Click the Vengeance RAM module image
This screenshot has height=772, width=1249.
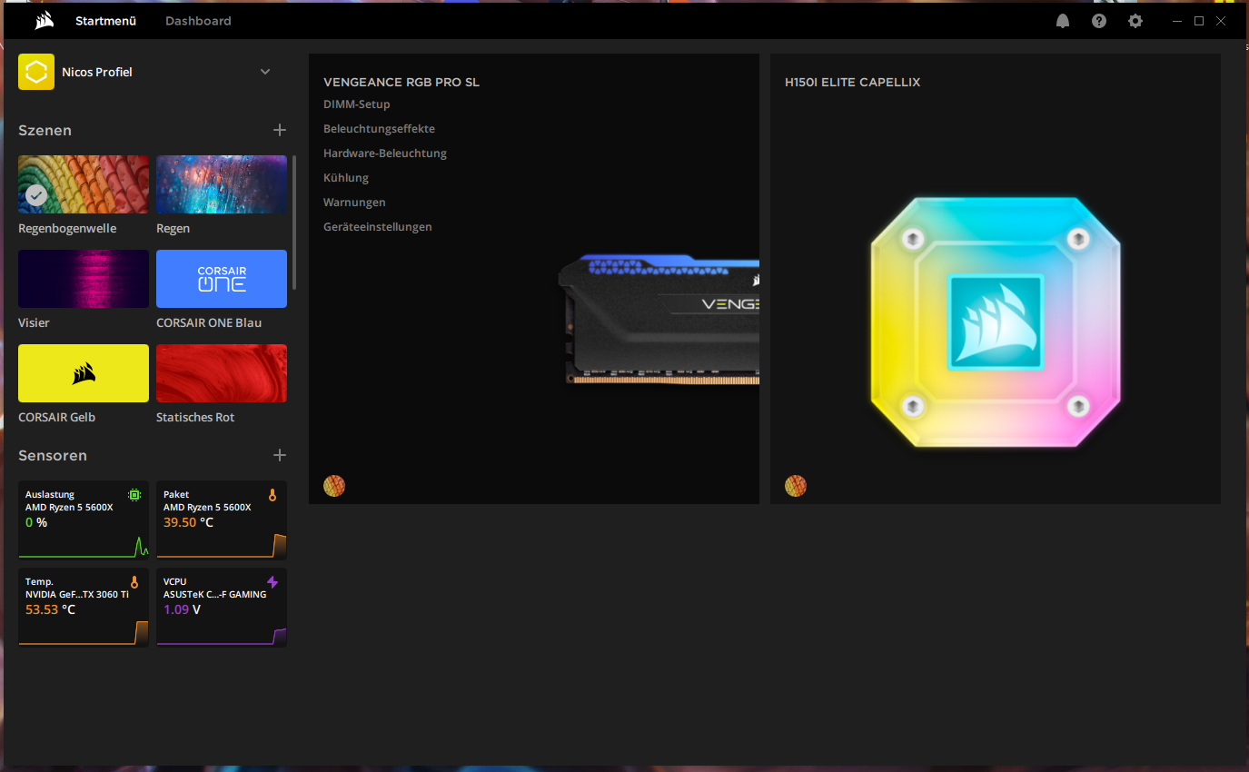click(659, 318)
